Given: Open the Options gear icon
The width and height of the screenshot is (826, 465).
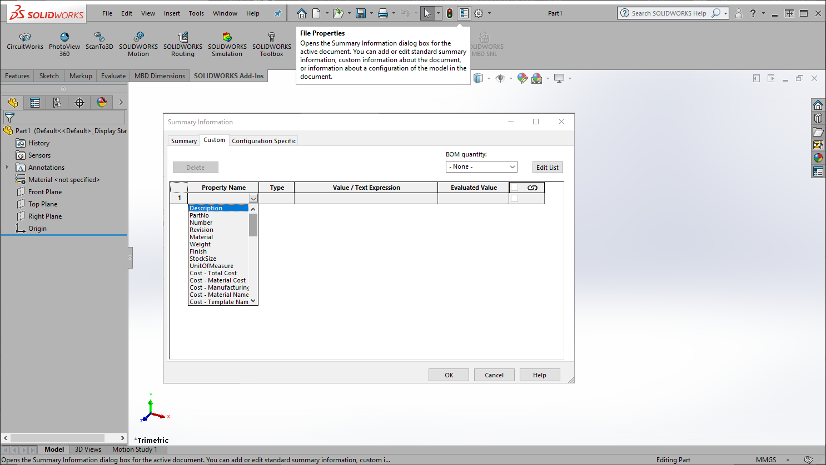Looking at the screenshot, I should pos(479,13).
